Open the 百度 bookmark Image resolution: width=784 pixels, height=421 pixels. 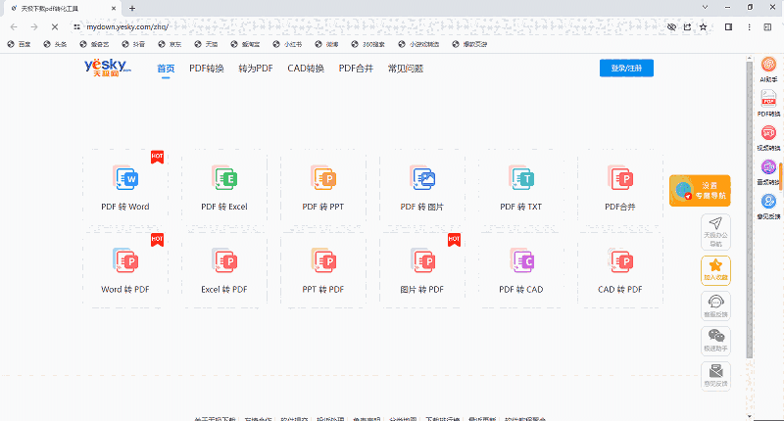pos(19,44)
